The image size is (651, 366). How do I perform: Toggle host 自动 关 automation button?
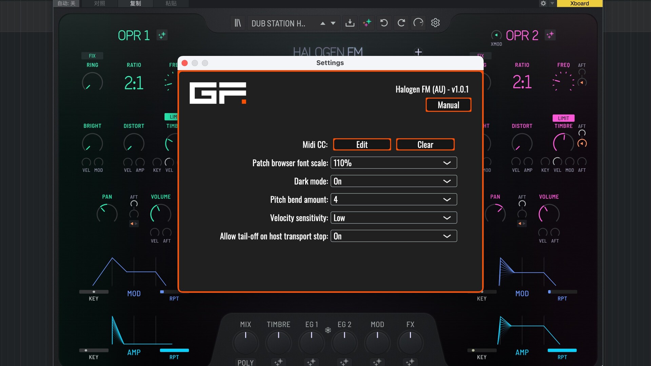point(66,3)
